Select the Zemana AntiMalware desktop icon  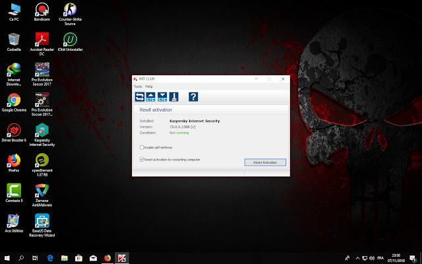click(42, 195)
